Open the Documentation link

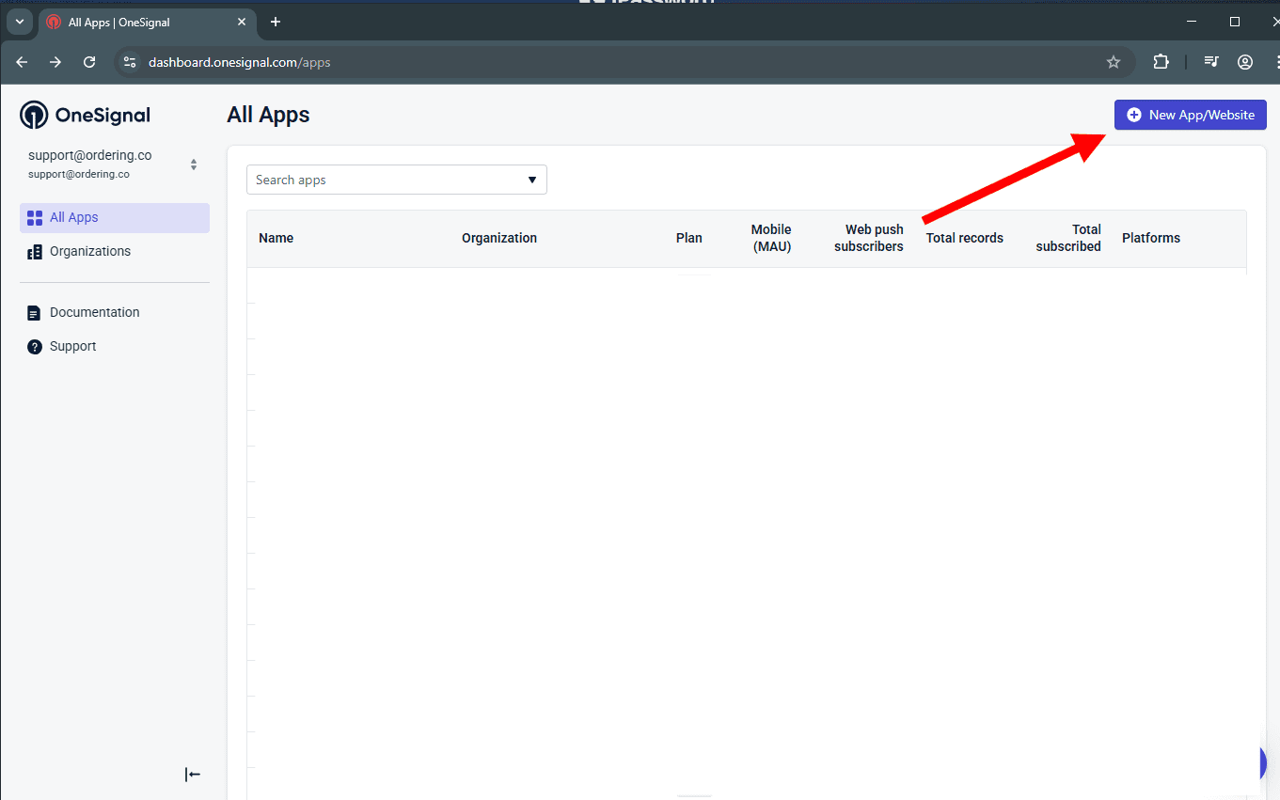point(94,312)
